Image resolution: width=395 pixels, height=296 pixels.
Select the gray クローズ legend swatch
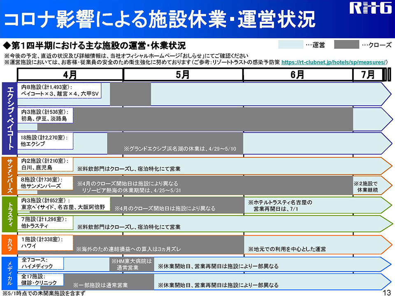(346, 44)
